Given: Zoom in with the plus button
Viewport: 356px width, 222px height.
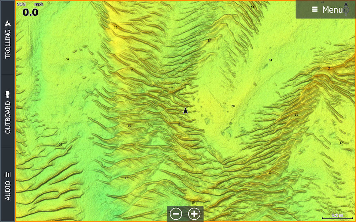Looking at the screenshot, I should 194,214.
